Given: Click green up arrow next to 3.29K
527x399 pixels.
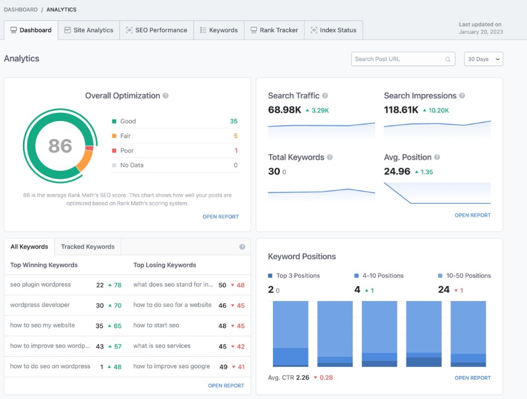Looking at the screenshot, I should click(307, 110).
